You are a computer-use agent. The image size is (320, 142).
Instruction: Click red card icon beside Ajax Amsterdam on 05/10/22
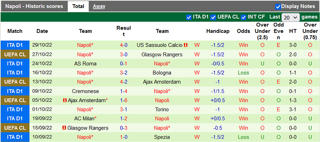pos(65,100)
